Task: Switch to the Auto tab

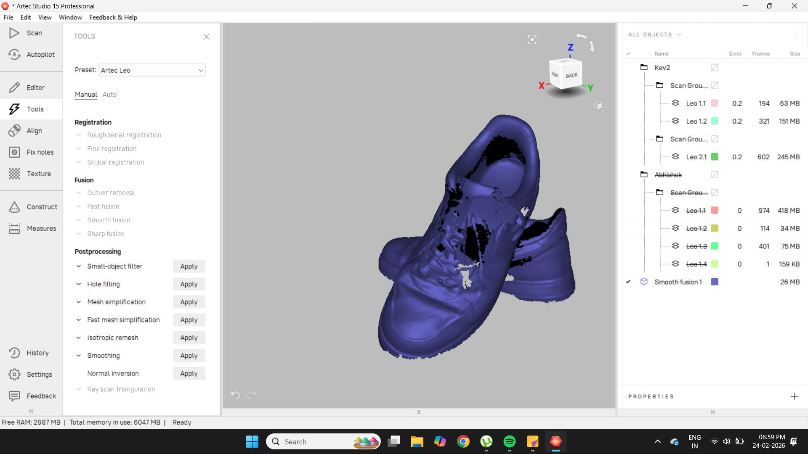Action: pyautogui.click(x=109, y=95)
